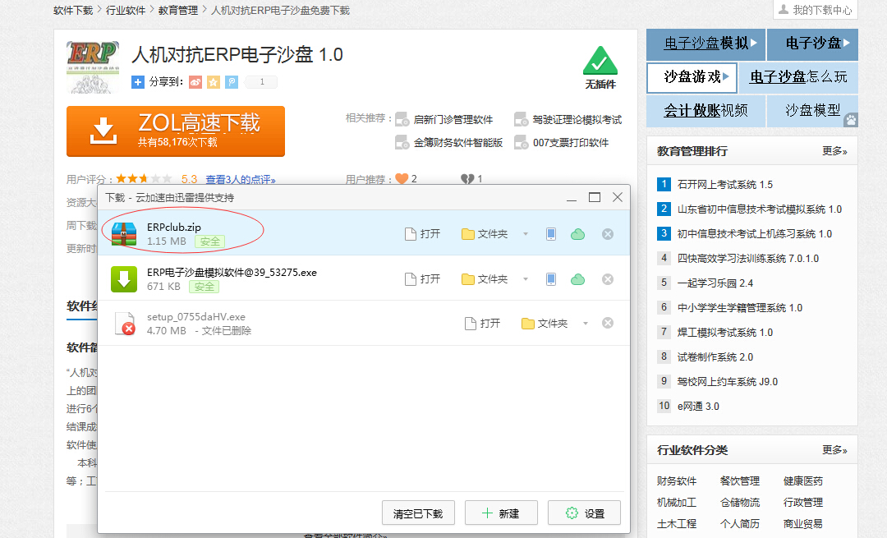The image size is (887, 538).
Task: Click the orange heart recommend icon
Action: (x=402, y=179)
